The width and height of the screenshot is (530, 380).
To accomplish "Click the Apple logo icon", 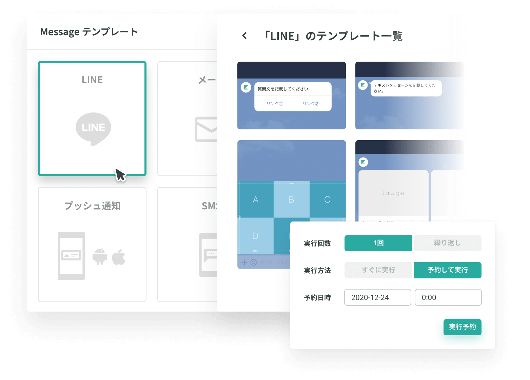I will [119, 257].
